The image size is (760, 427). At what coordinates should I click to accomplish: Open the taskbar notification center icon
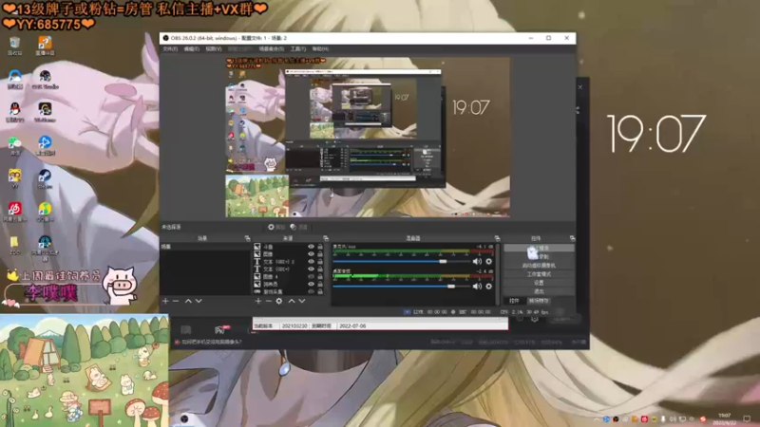tap(747, 419)
